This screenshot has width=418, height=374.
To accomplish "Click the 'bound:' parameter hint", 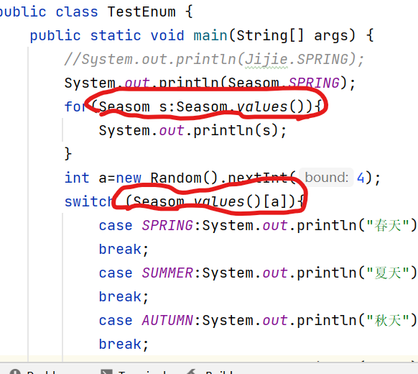I will click(x=326, y=177).
